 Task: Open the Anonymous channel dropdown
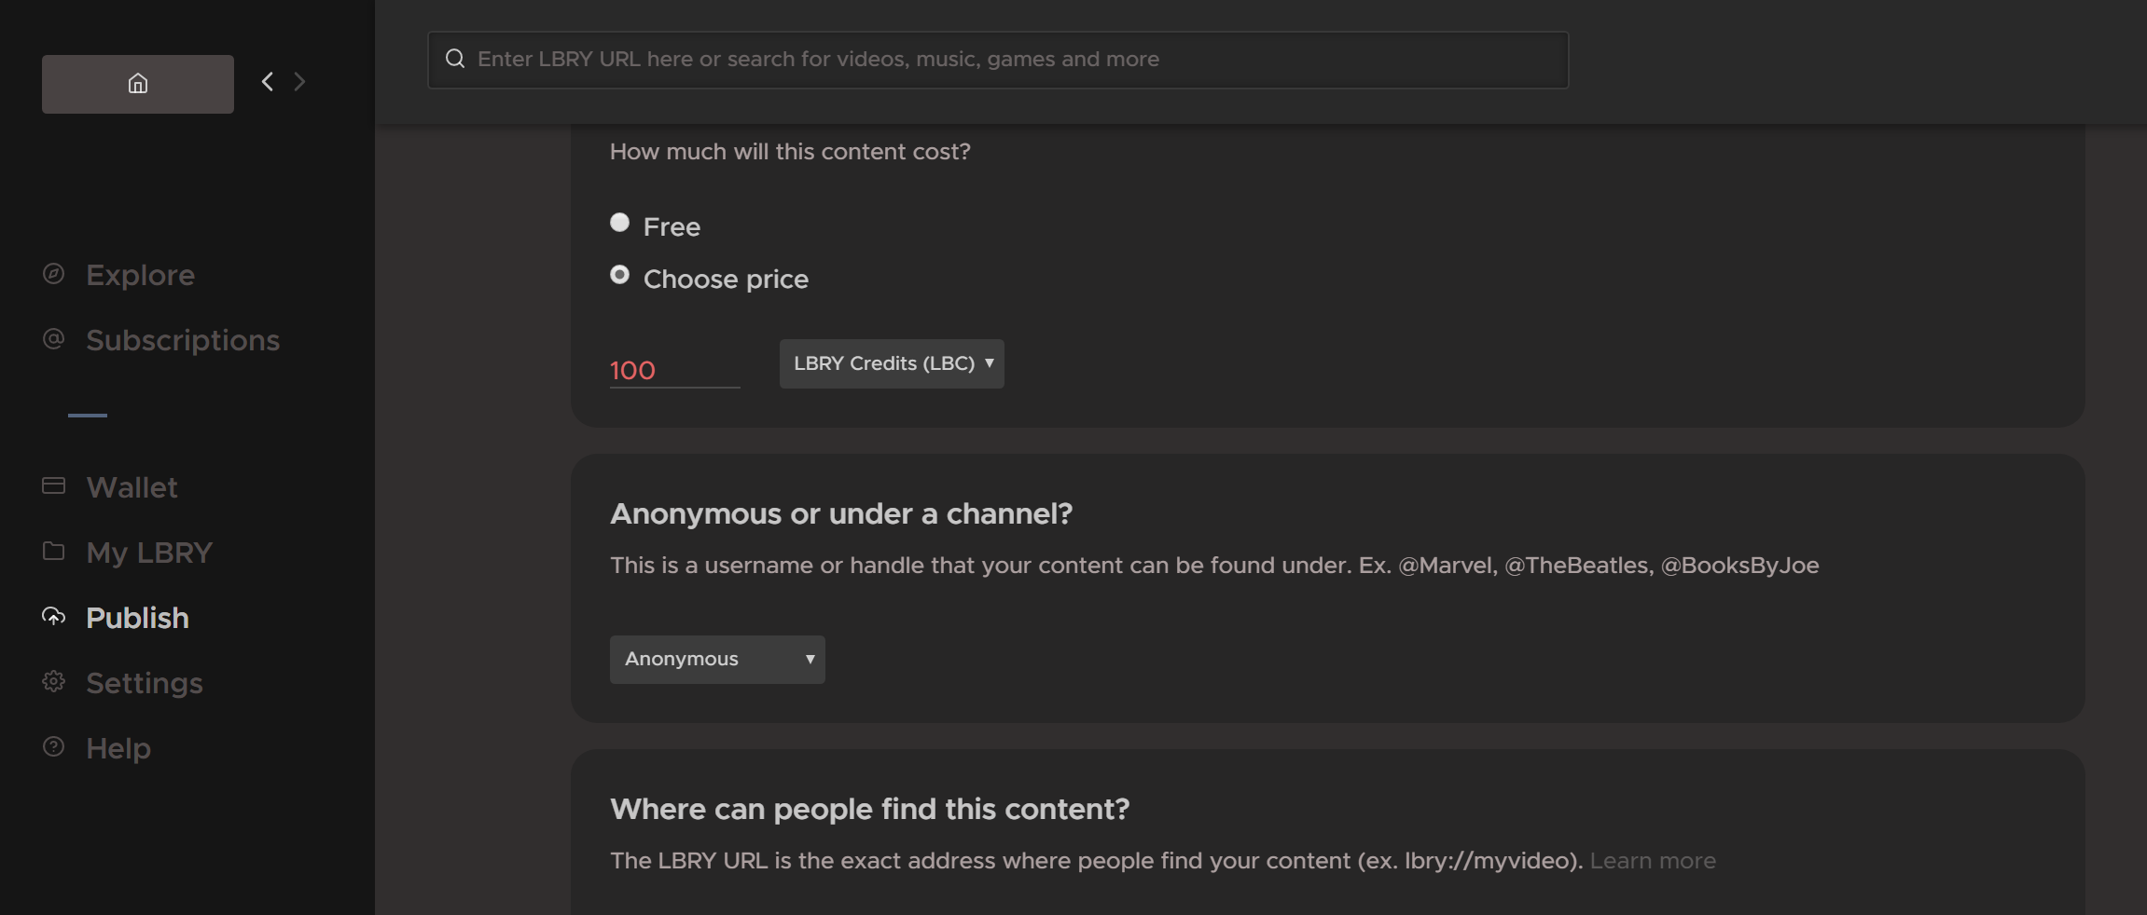pos(717,660)
